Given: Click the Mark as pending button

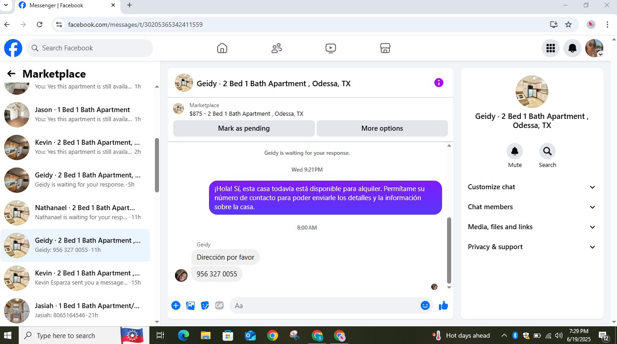Looking at the screenshot, I should [x=244, y=128].
